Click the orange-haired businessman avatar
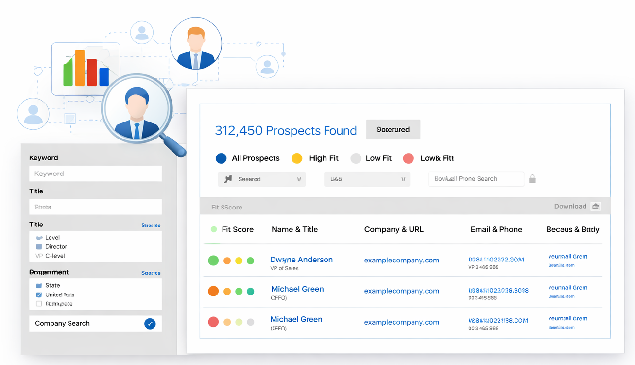The height and width of the screenshot is (365, 635). [x=196, y=44]
